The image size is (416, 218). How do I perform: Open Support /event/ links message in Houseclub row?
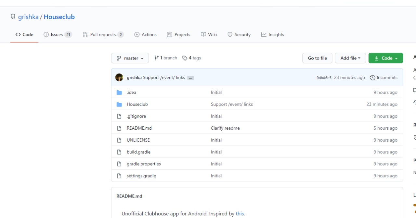(232, 104)
